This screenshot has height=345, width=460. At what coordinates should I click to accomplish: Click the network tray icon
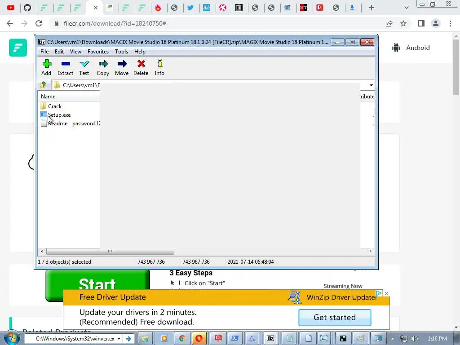point(404,339)
